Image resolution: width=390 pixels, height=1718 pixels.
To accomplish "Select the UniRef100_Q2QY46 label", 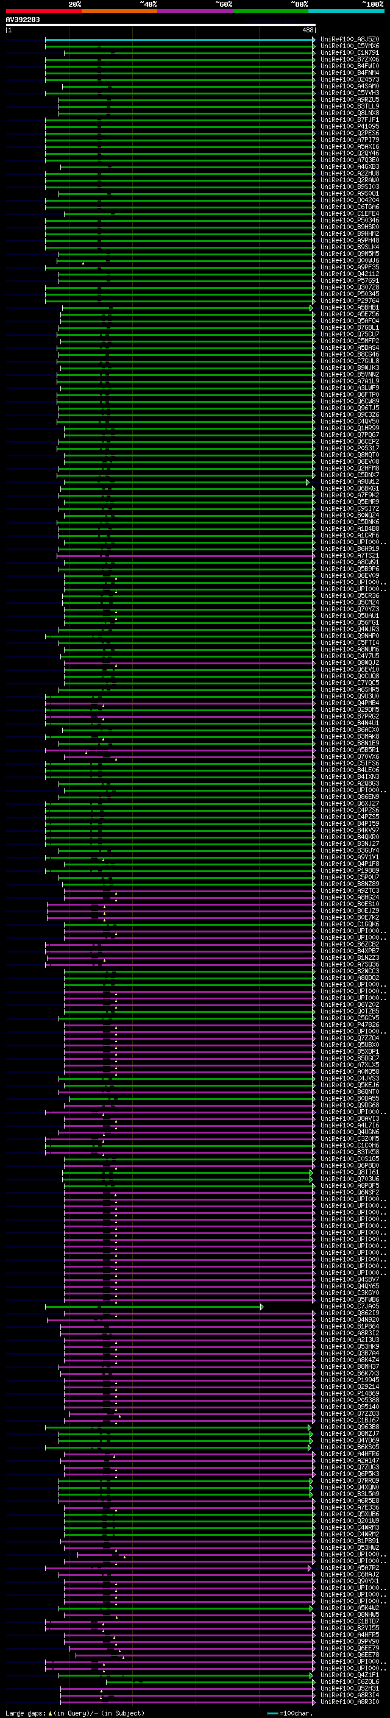I will coord(349,153).
